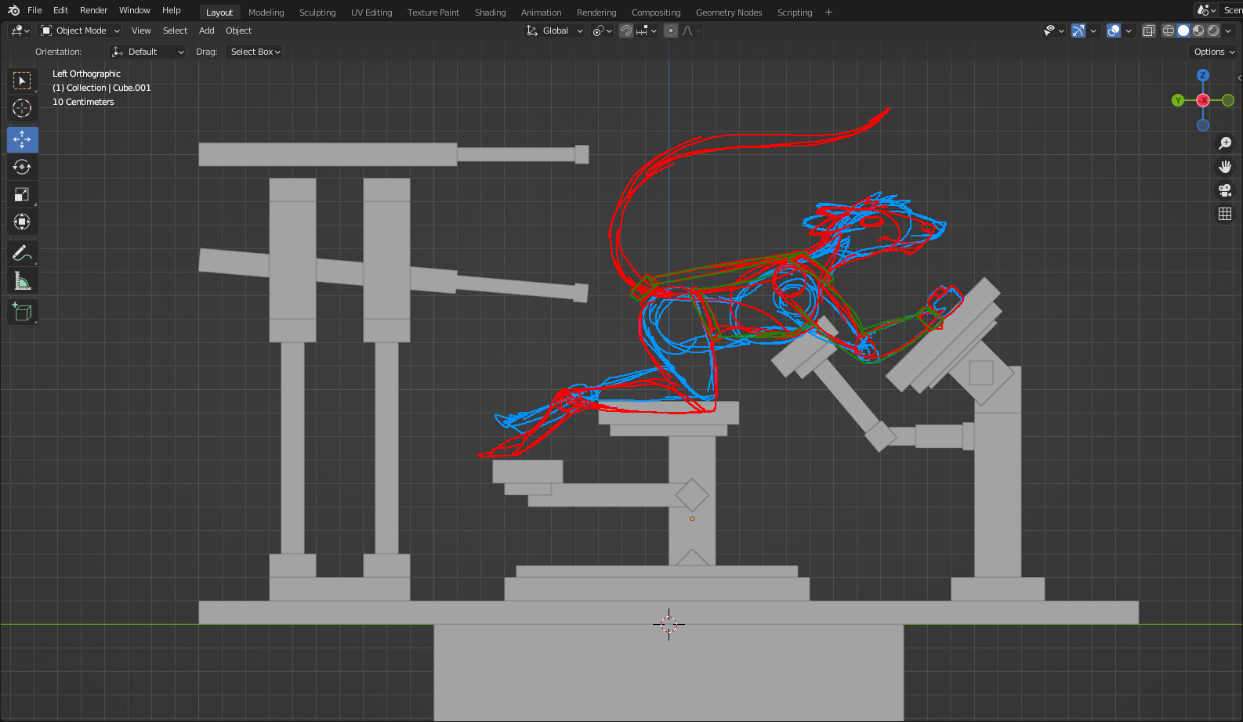
Task: Select the Add Cube tool
Action: pos(22,312)
